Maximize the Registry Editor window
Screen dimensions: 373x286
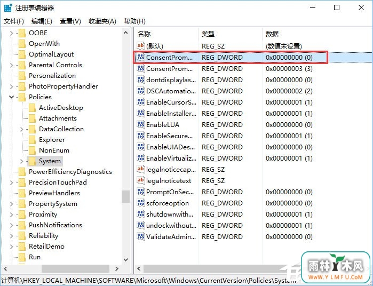(x=337, y=8)
